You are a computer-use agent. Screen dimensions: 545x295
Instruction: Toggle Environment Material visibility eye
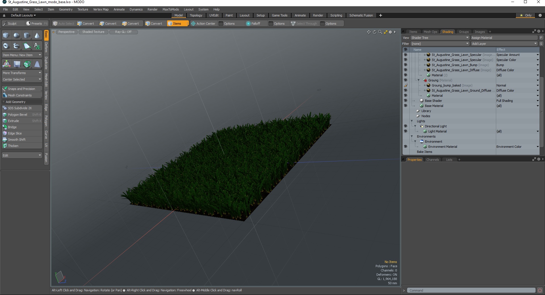coord(405,147)
